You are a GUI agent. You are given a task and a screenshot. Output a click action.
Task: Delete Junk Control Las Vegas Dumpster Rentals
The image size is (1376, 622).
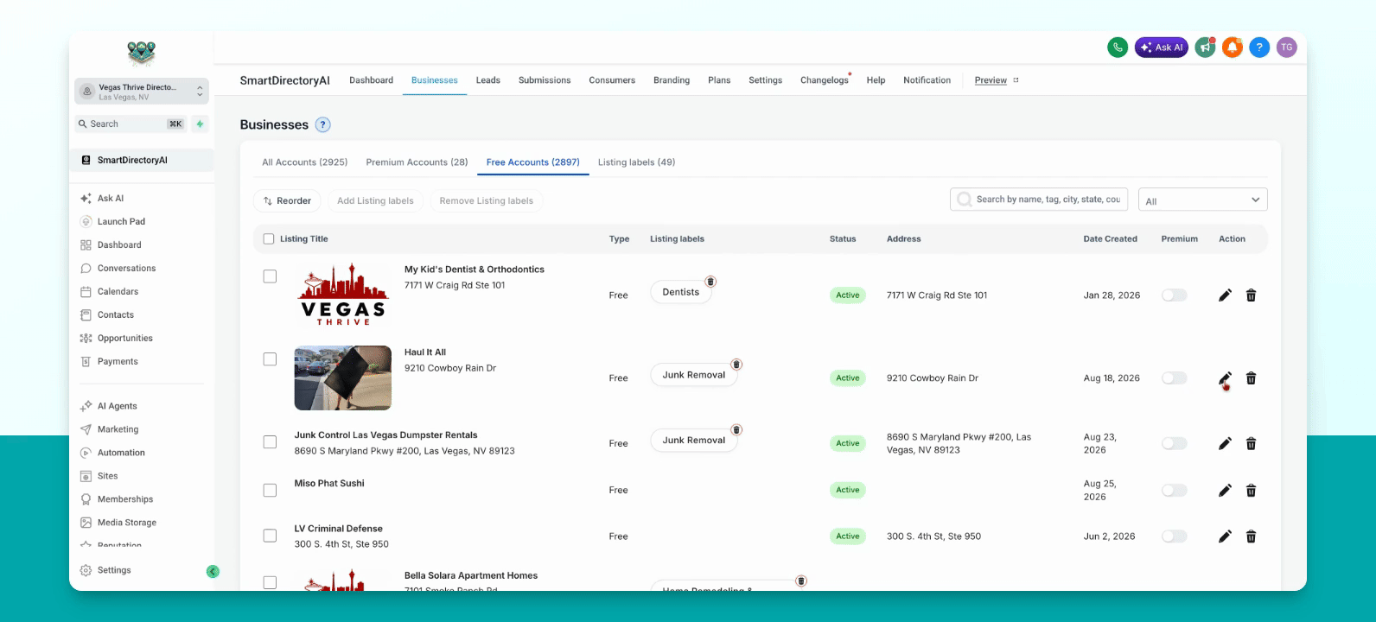pos(1251,444)
